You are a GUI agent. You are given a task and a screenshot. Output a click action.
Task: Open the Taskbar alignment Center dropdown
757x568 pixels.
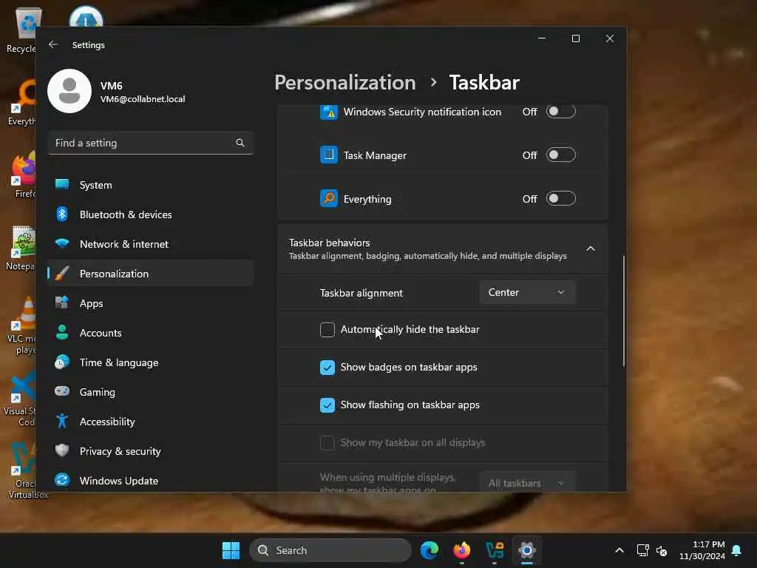pyautogui.click(x=528, y=292)
